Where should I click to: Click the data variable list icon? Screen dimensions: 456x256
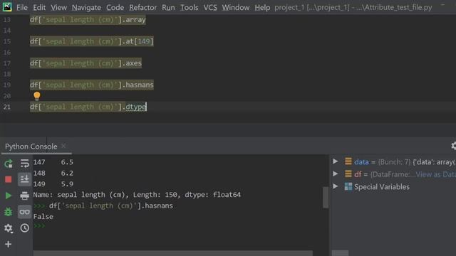click(x=348, y=161)
